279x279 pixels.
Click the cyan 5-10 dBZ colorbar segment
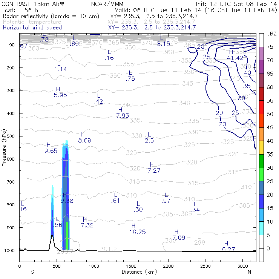261,228
